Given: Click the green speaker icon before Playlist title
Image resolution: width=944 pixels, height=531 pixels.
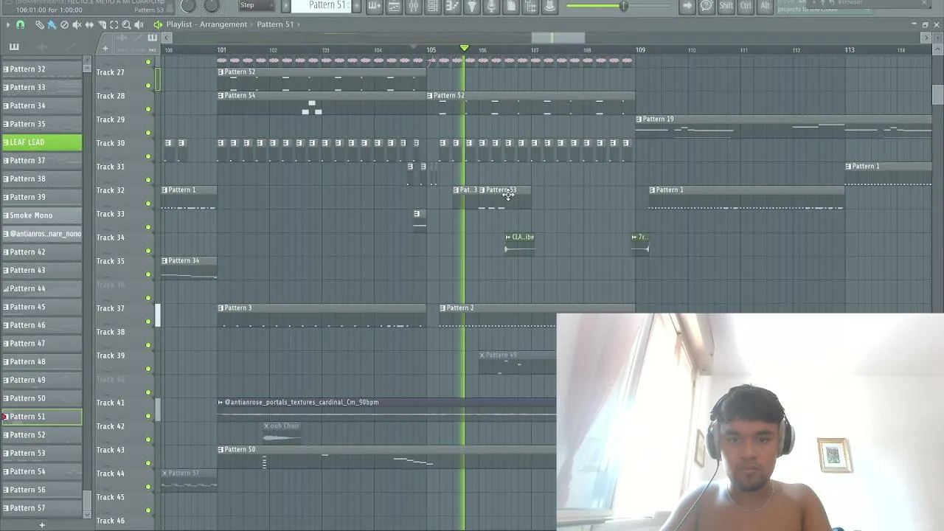Looking at the screenshot, I should pos(158,24).
